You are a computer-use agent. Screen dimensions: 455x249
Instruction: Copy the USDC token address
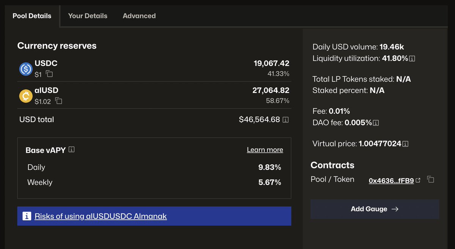click(x=49, y=74)
